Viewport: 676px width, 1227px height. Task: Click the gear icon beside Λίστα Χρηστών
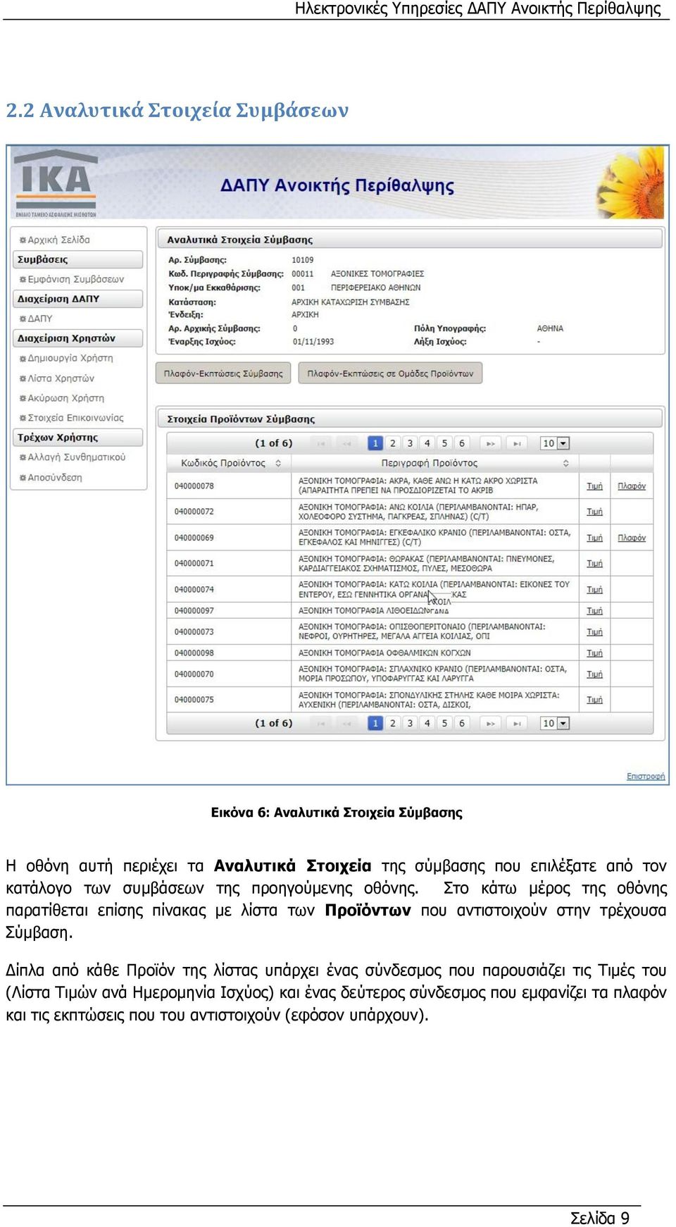(x=23, y=378)
